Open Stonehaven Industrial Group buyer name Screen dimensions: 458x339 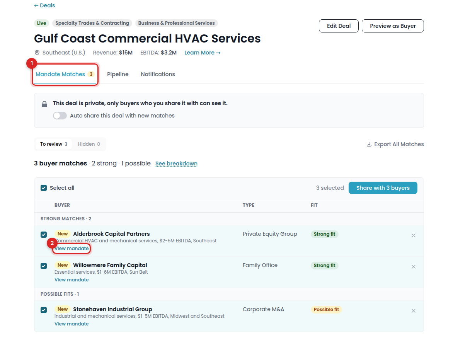click(x=112, y=309)
